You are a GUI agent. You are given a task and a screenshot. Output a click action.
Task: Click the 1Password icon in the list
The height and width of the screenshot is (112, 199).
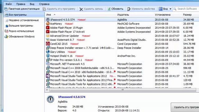[x=48, y=20]
